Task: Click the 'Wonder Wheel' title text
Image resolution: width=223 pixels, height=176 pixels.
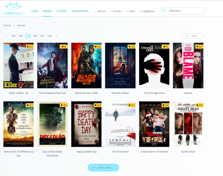Action: coord(120,93)
